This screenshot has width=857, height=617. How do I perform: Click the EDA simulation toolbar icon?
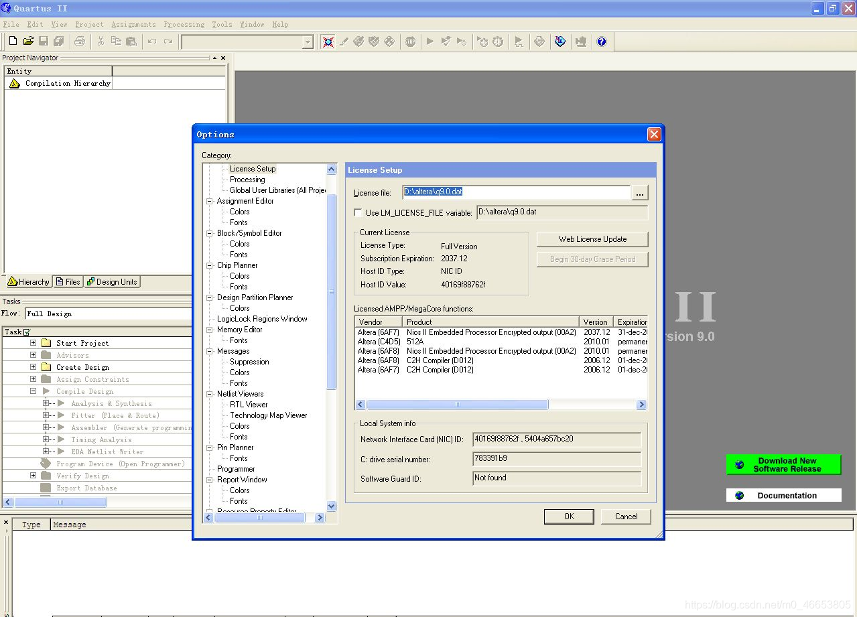(x=519, y=42)
